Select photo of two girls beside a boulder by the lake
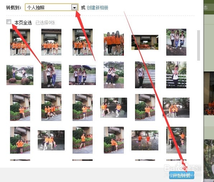 tap(114, 75)
